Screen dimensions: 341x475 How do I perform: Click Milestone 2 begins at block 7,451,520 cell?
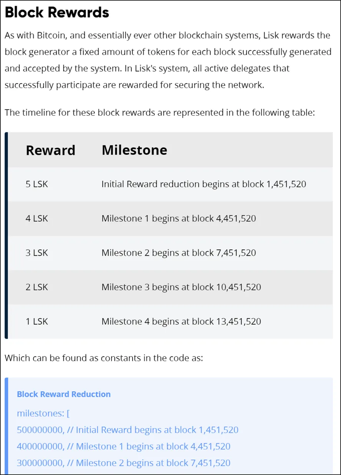pos(179,253)
